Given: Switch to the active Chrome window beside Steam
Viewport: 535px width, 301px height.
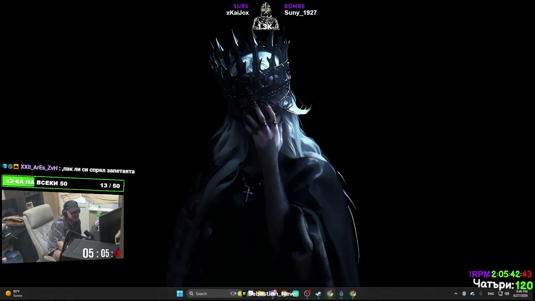Looking at the screenshot, I should 330,293.
